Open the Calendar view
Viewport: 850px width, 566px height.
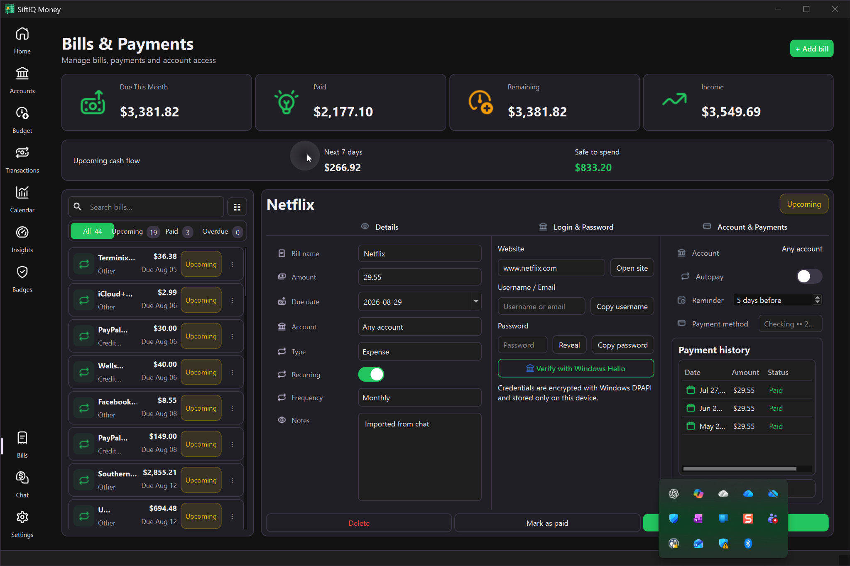[x=22, y=200]
